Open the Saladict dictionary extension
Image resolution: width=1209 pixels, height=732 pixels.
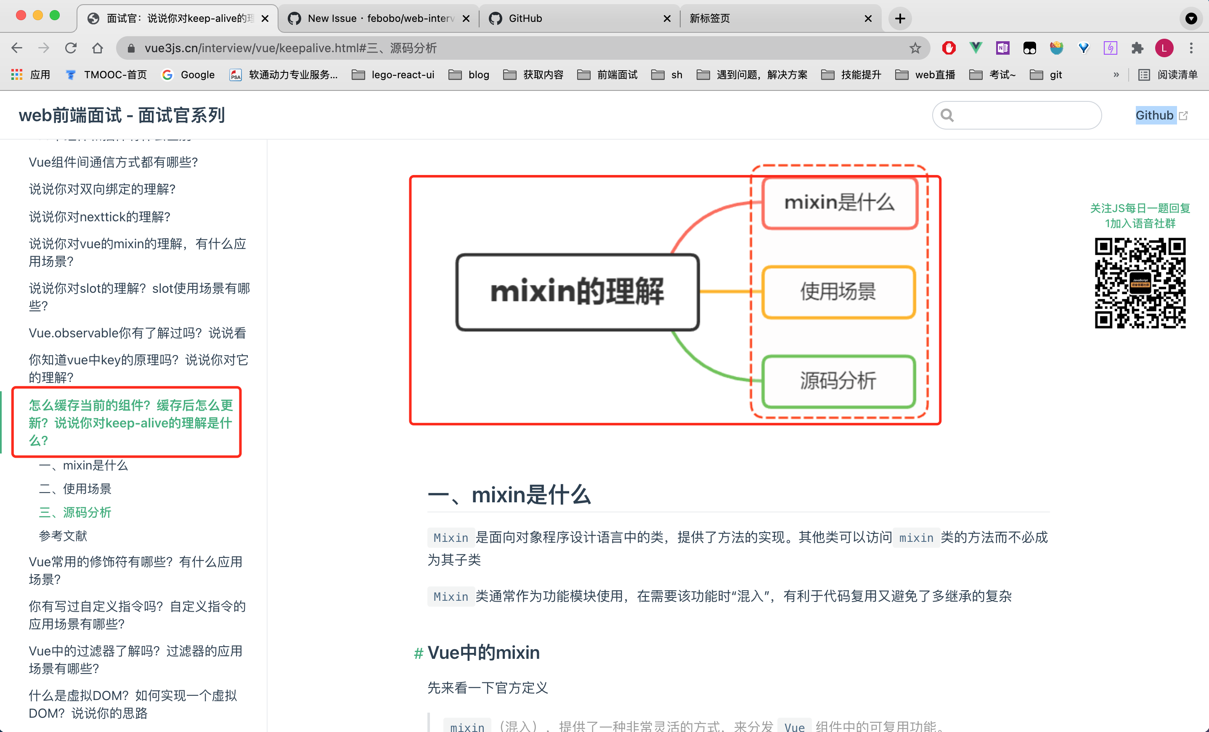[1057, 48]
